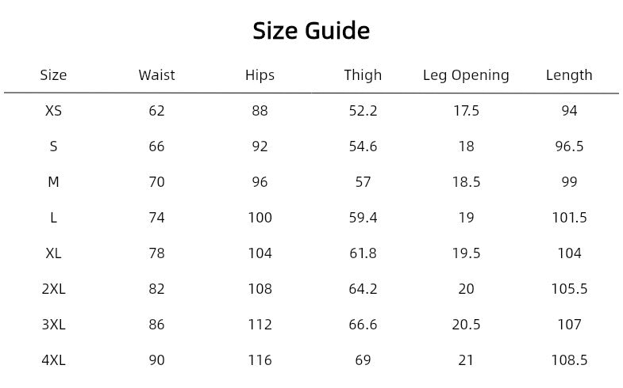623x388 pixels.
Task: Click the XS size row label
Action: (x=53, y=111)
